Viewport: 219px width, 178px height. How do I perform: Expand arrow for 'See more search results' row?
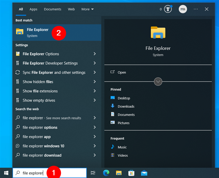(95, 118)
